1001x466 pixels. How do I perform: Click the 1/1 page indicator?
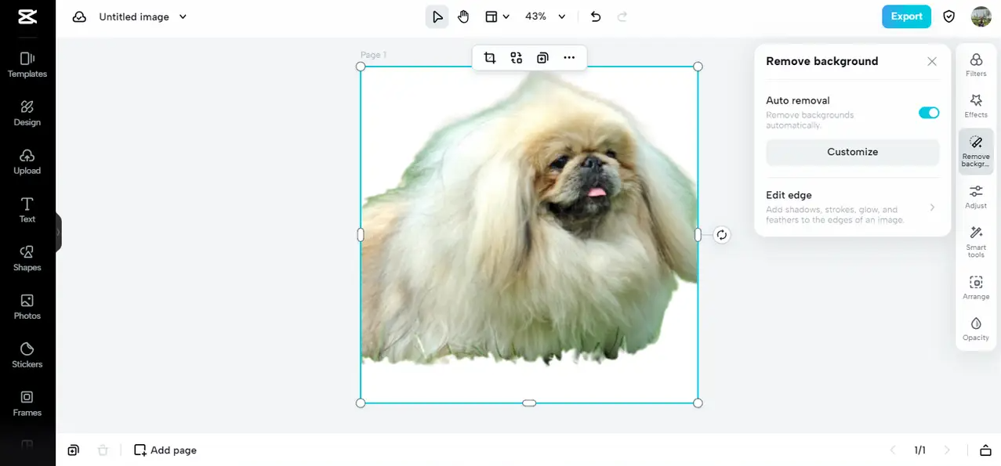[x=919, y=450]
